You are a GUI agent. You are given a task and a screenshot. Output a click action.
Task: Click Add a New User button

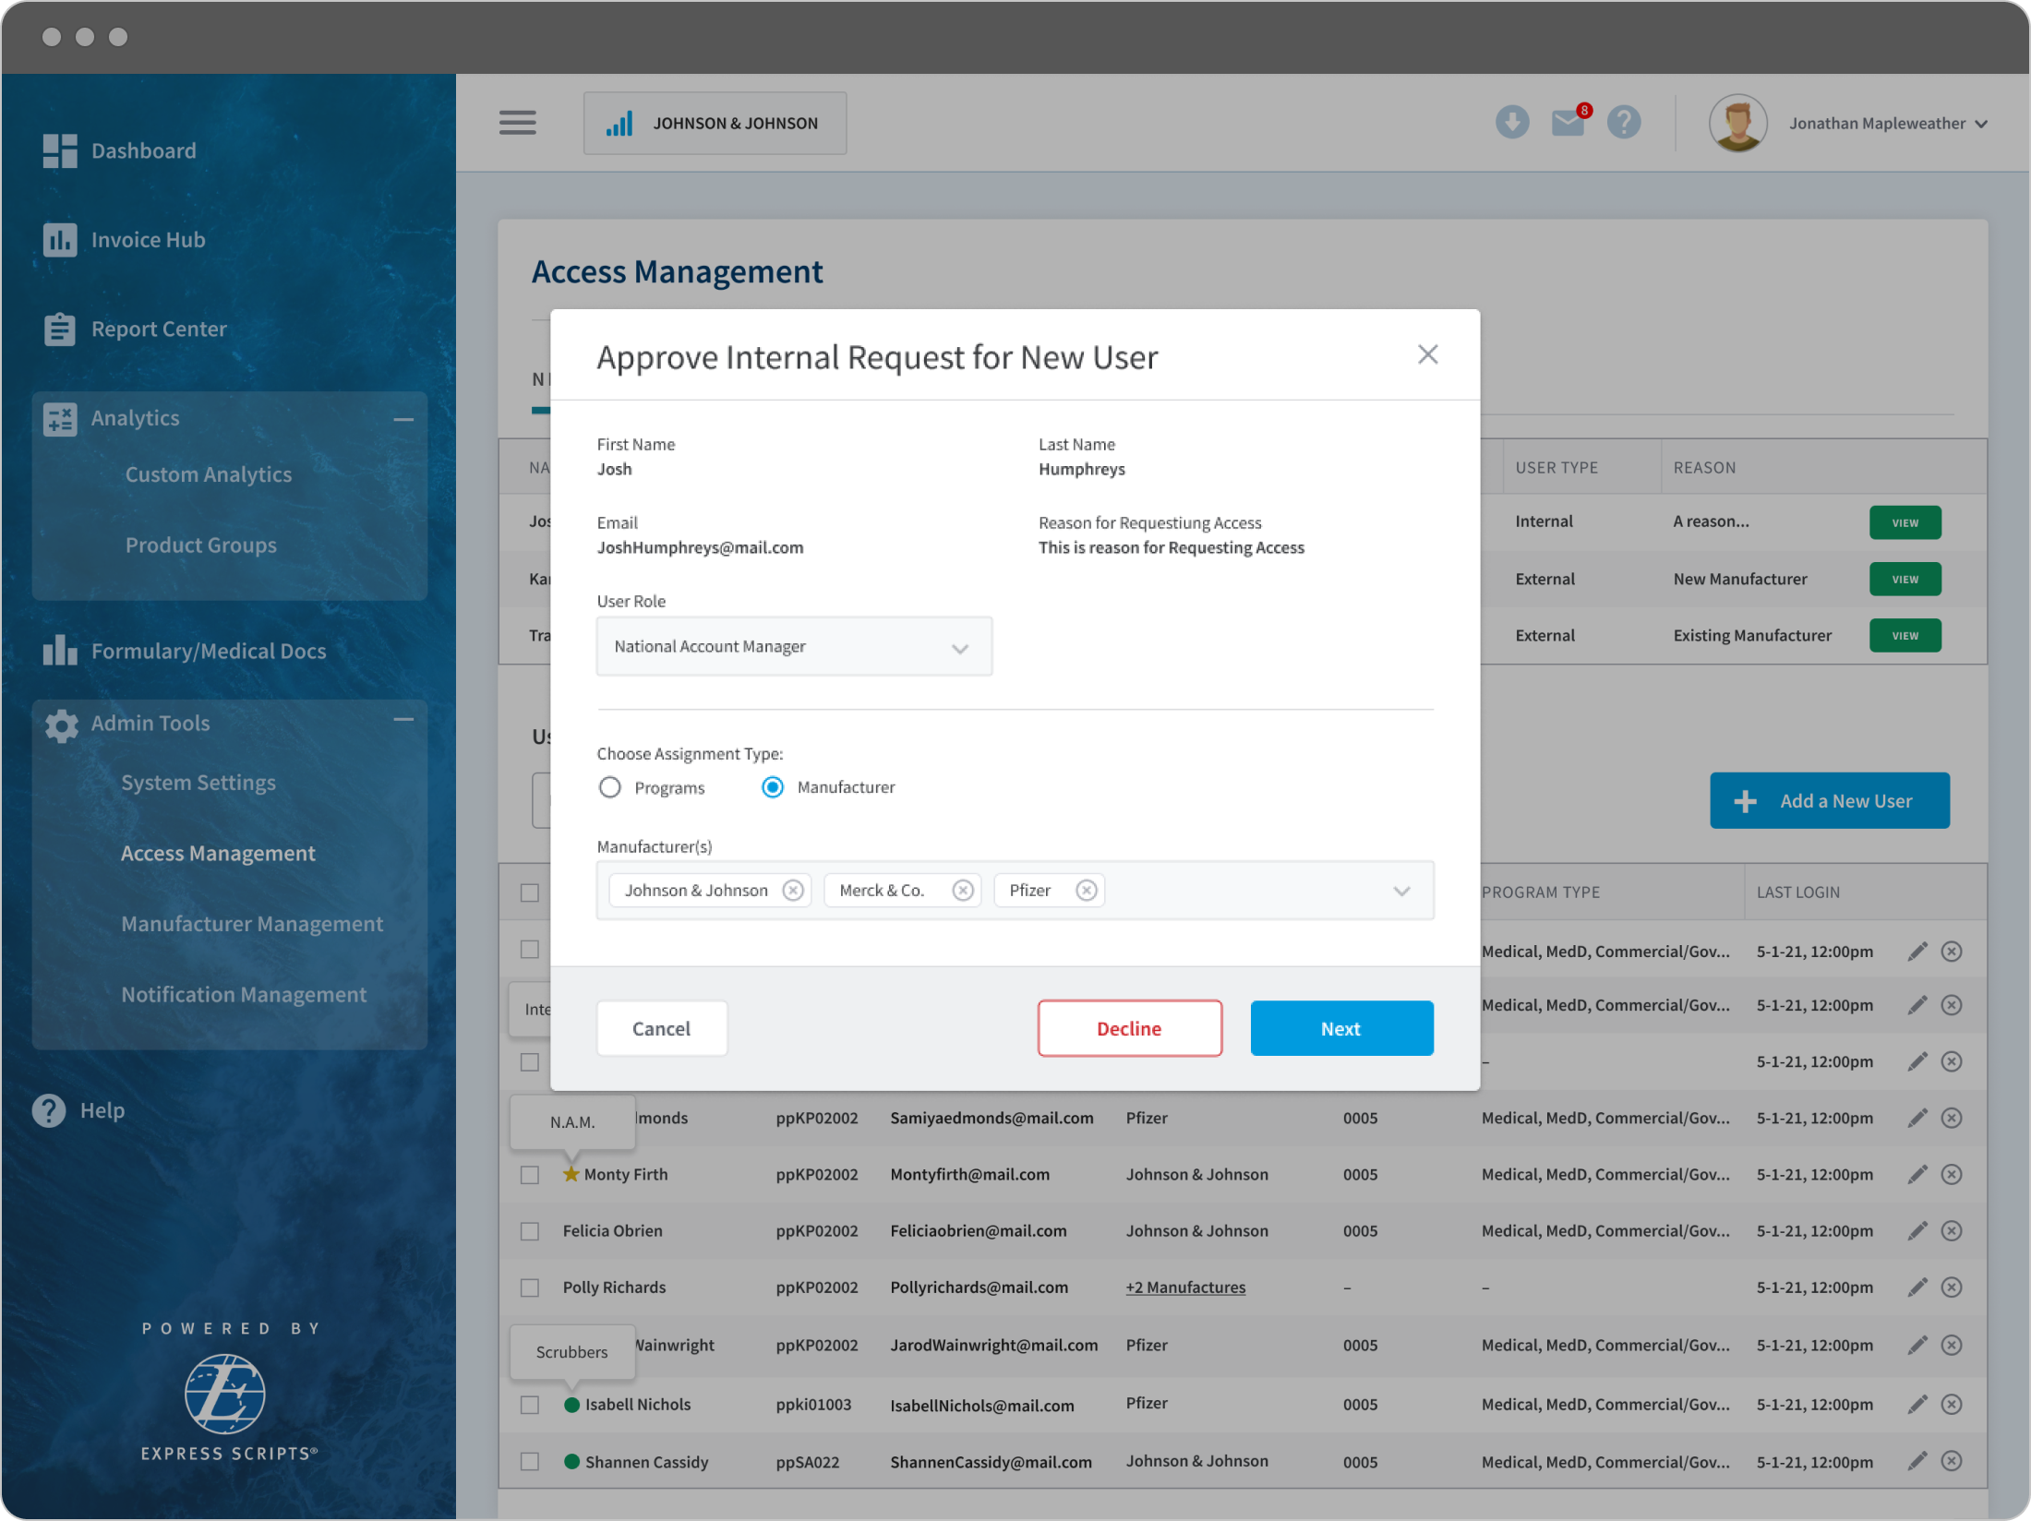pyautogui.click(x=1829, y=801)
